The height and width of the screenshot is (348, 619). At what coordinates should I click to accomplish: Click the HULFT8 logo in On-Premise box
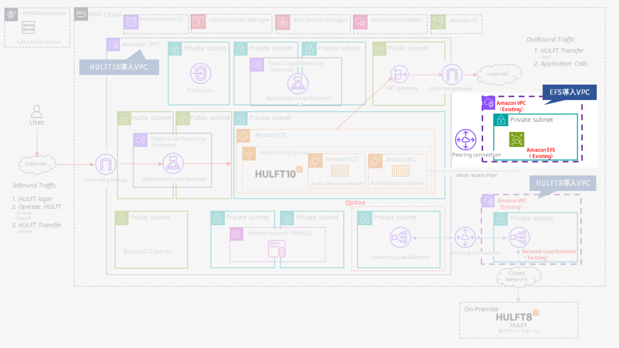pyautogui.click(x=517, y=316)
